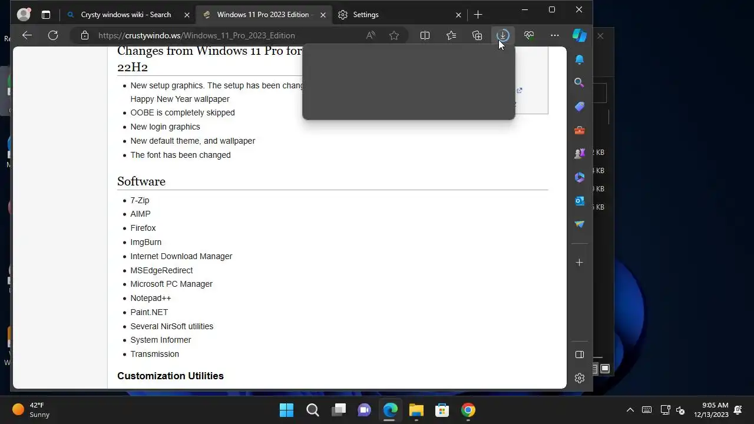Open the tab actions menu icon
754x424 pixels.
pyautogui.click(x=46, y=15)
